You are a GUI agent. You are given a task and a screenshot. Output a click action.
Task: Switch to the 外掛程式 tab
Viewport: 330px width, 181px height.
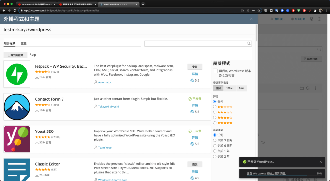[9, 43]
